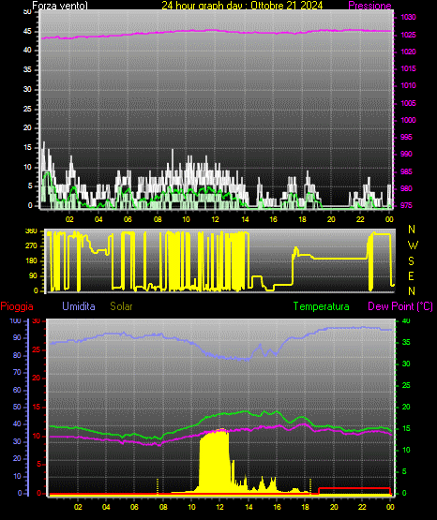The image size is (437, 520).
Task: Click the 50 value on the blue humidity axis
Action: tap(17, 407)
